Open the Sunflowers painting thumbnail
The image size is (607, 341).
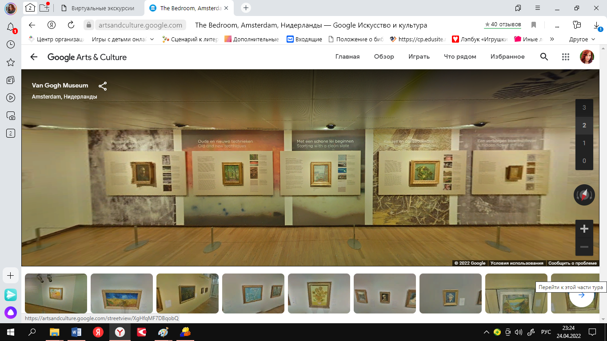(319, 293)
